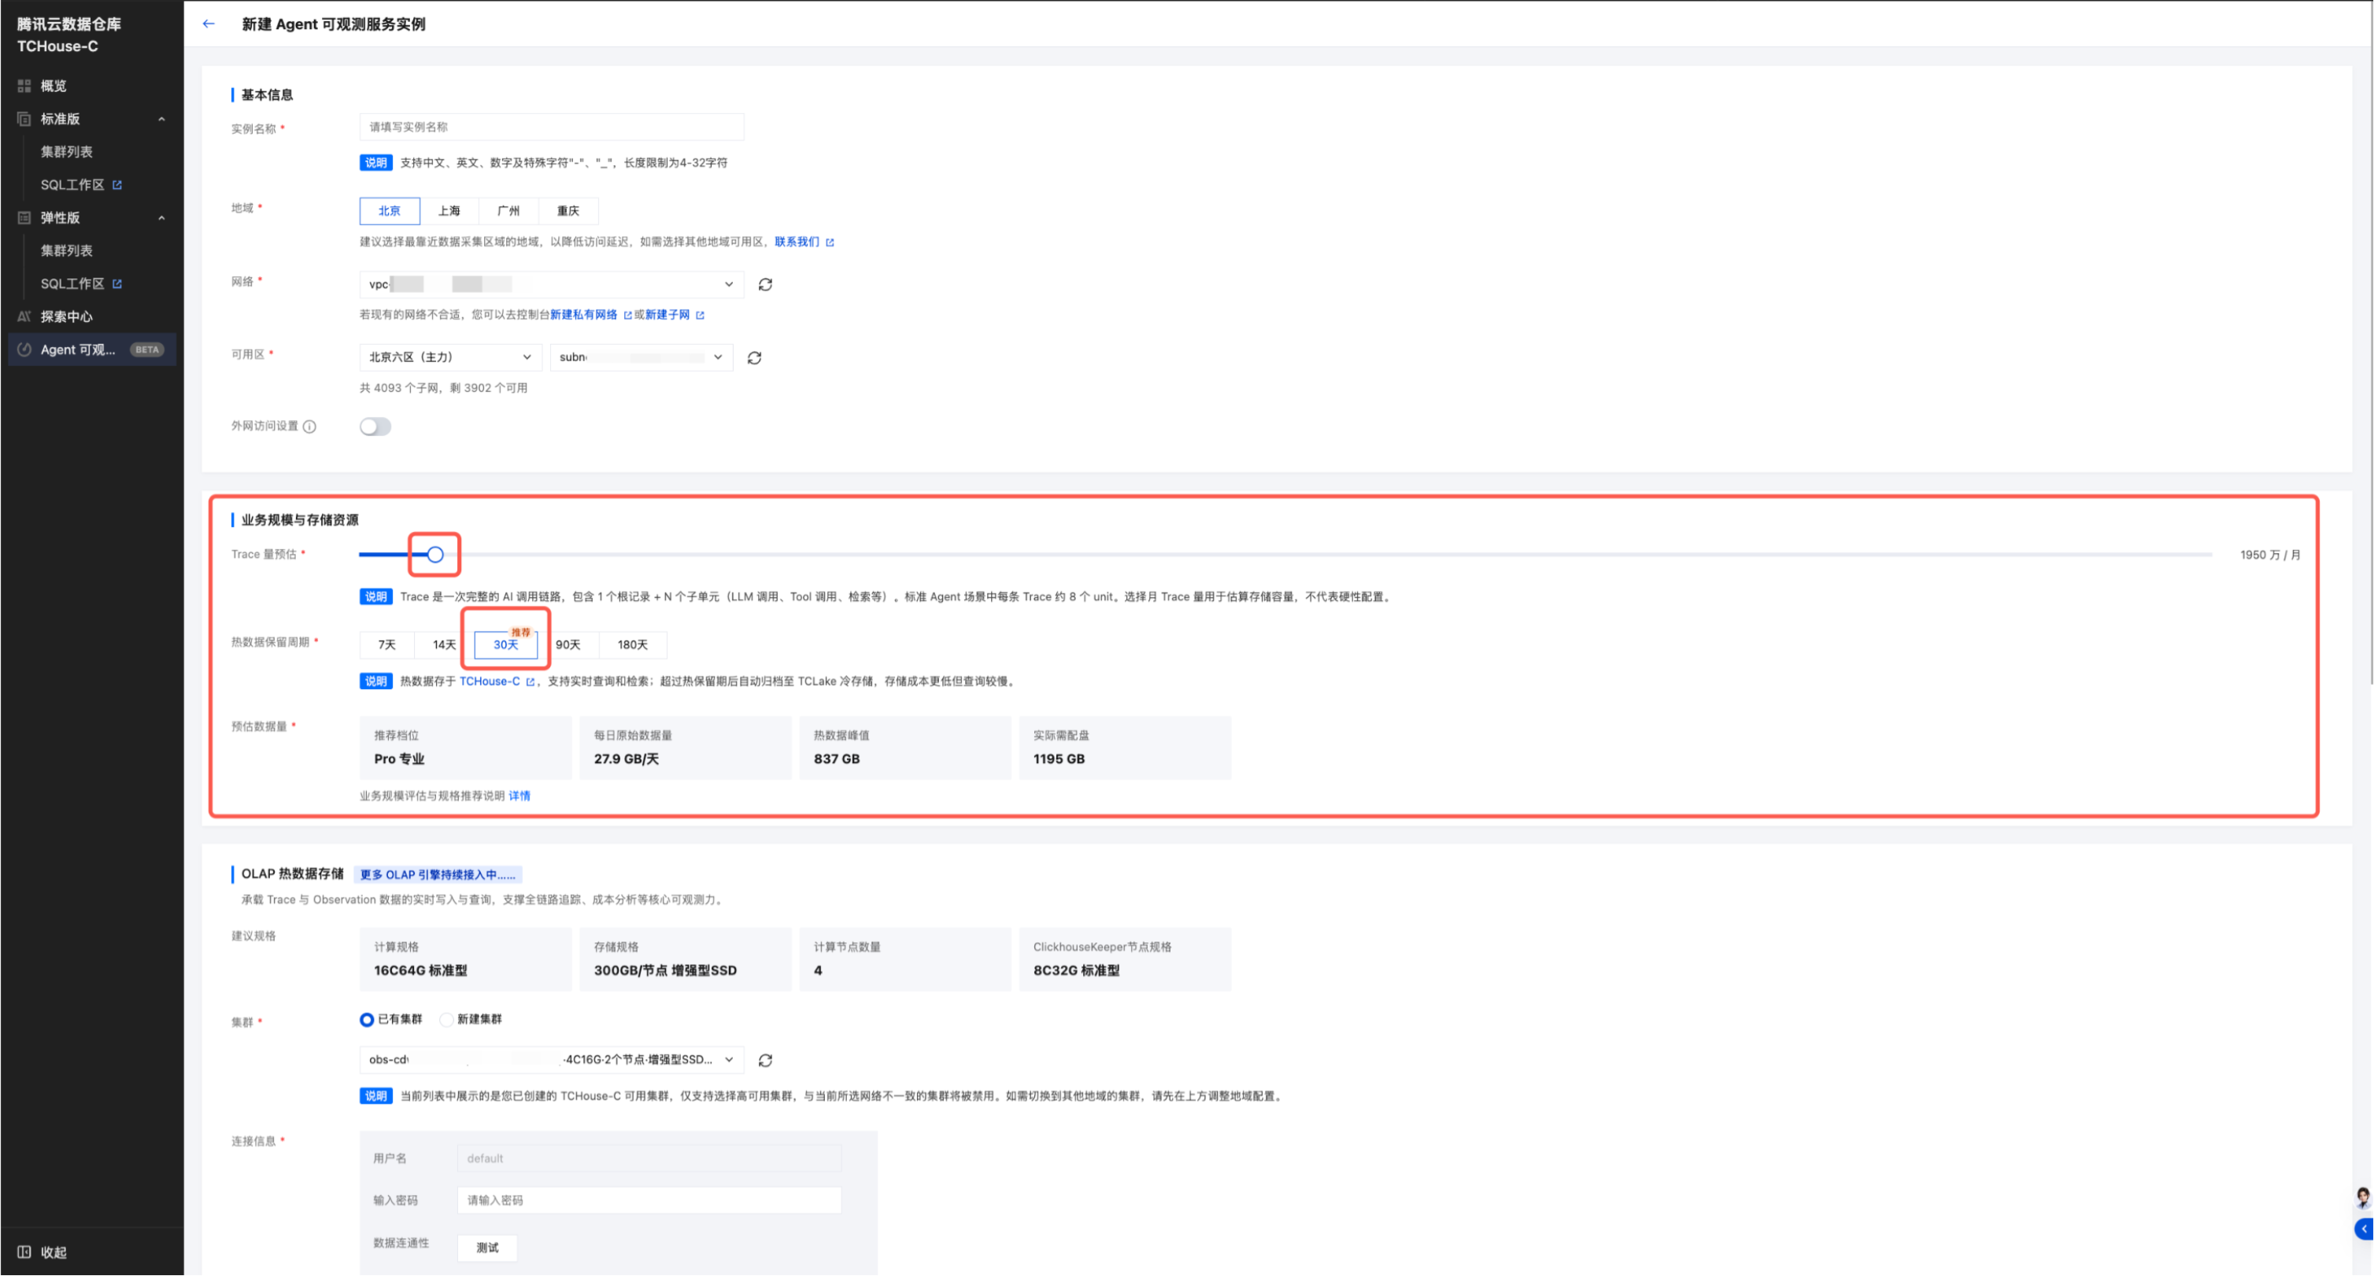Click external link icon after 新建子网
The height and width of the screenshot is (1276, 2374).
point(700,315)
